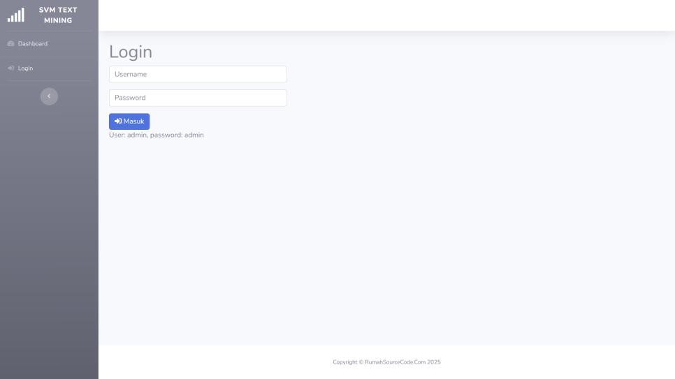Viewport: 675px width, 379px height.
Task: Click the blank white top navigation bar
Action: click(x=386, y=15)
